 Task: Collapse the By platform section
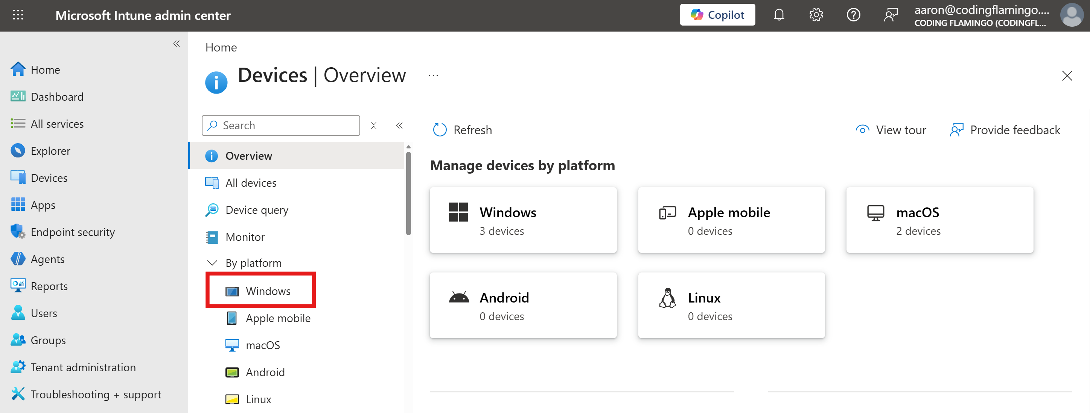coord(212,263)
